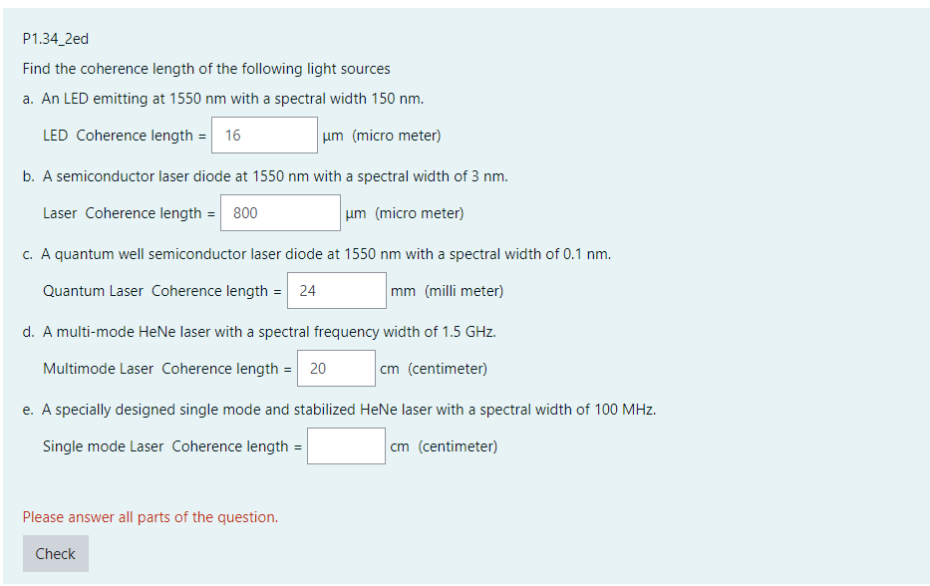The image size is (930, 586).
Task: Click the empty Single mode Laser field
Action: (346, 445)
